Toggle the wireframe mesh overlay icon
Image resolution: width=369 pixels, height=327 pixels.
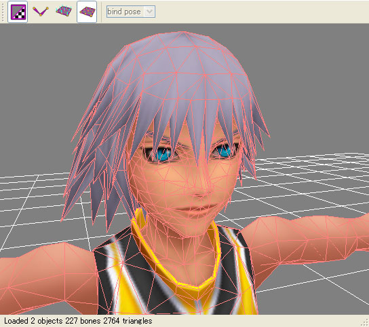87,12
